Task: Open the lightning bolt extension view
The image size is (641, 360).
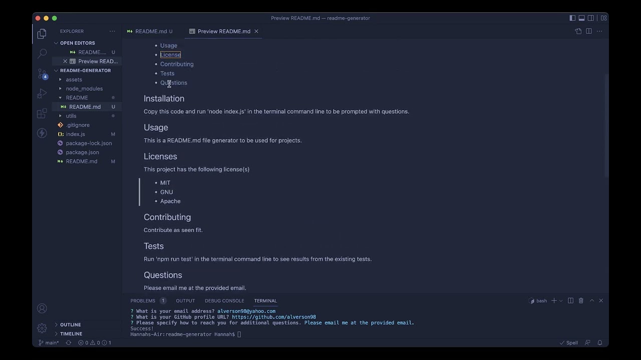Action: pos(42,133)
